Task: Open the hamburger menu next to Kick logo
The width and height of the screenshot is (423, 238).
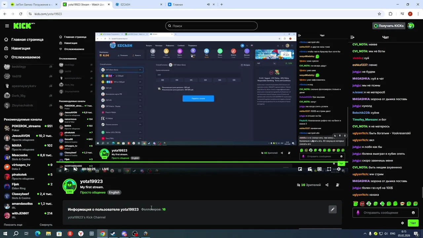Action: click(x=7, y=26)
